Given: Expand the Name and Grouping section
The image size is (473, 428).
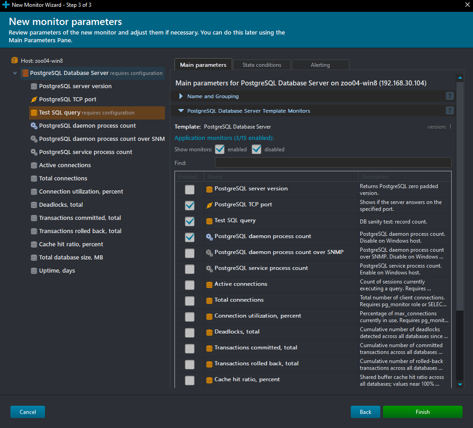Looking at the screenshot, I should point(181,96).
